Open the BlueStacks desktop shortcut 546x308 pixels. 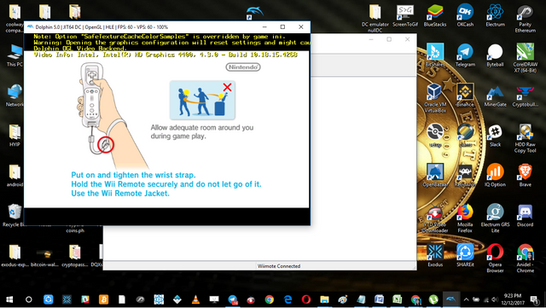435,15
